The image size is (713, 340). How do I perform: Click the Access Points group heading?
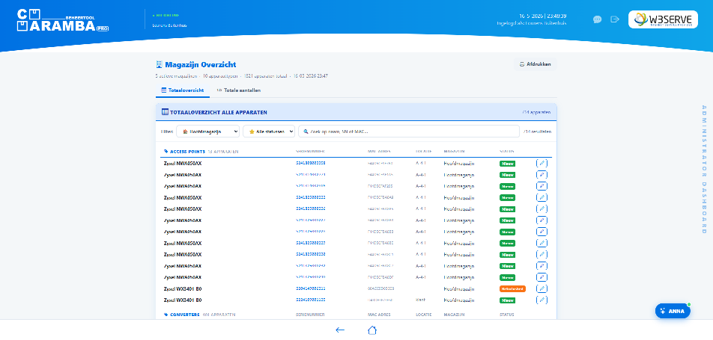click(187, 151)
